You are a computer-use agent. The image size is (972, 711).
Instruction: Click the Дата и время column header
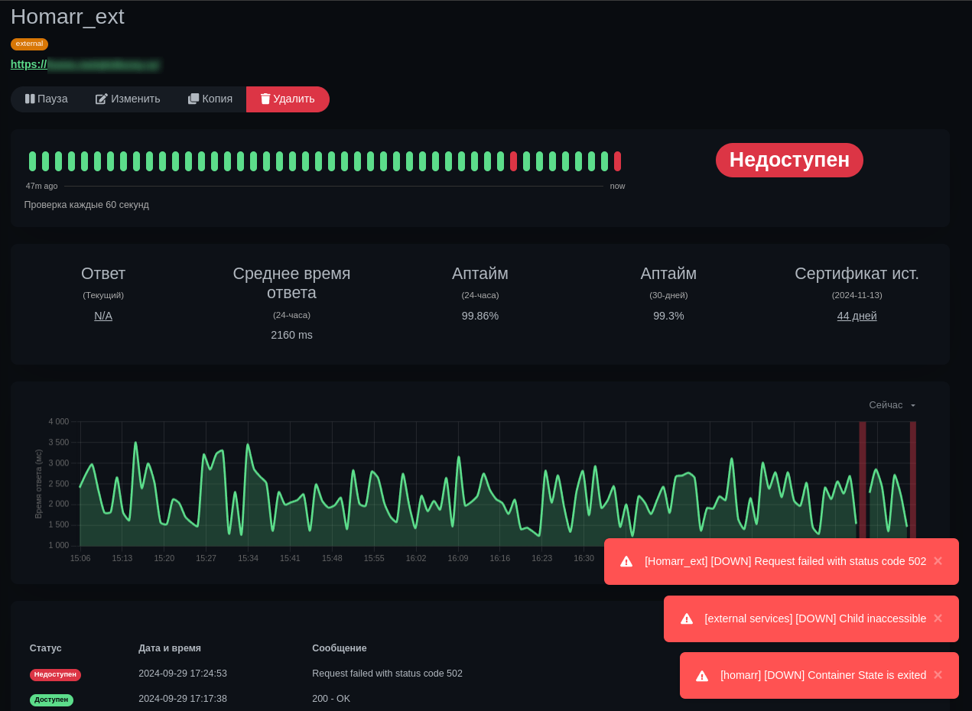pos(170,648)
